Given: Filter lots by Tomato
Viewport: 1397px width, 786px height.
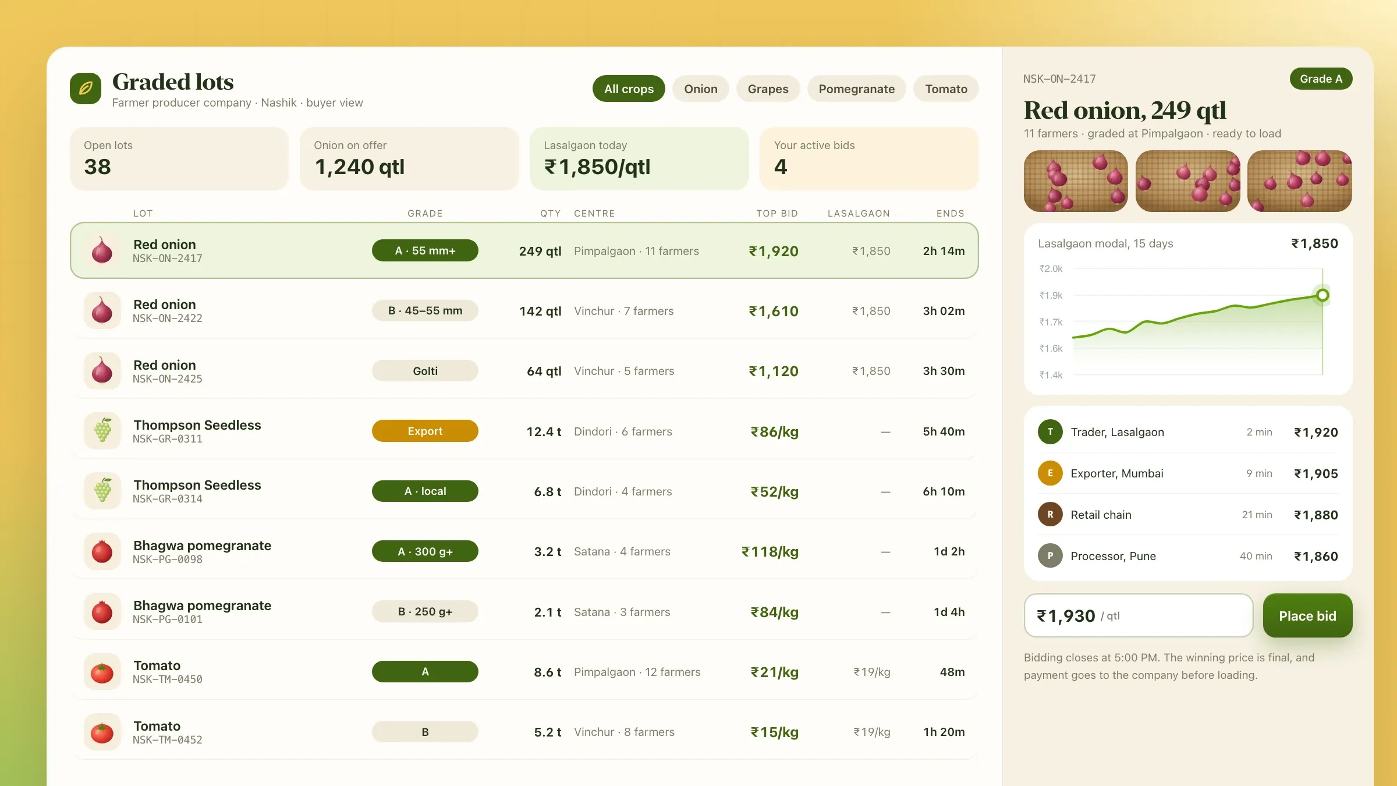Looking at the screenshot, I should (x=946, y=88).
